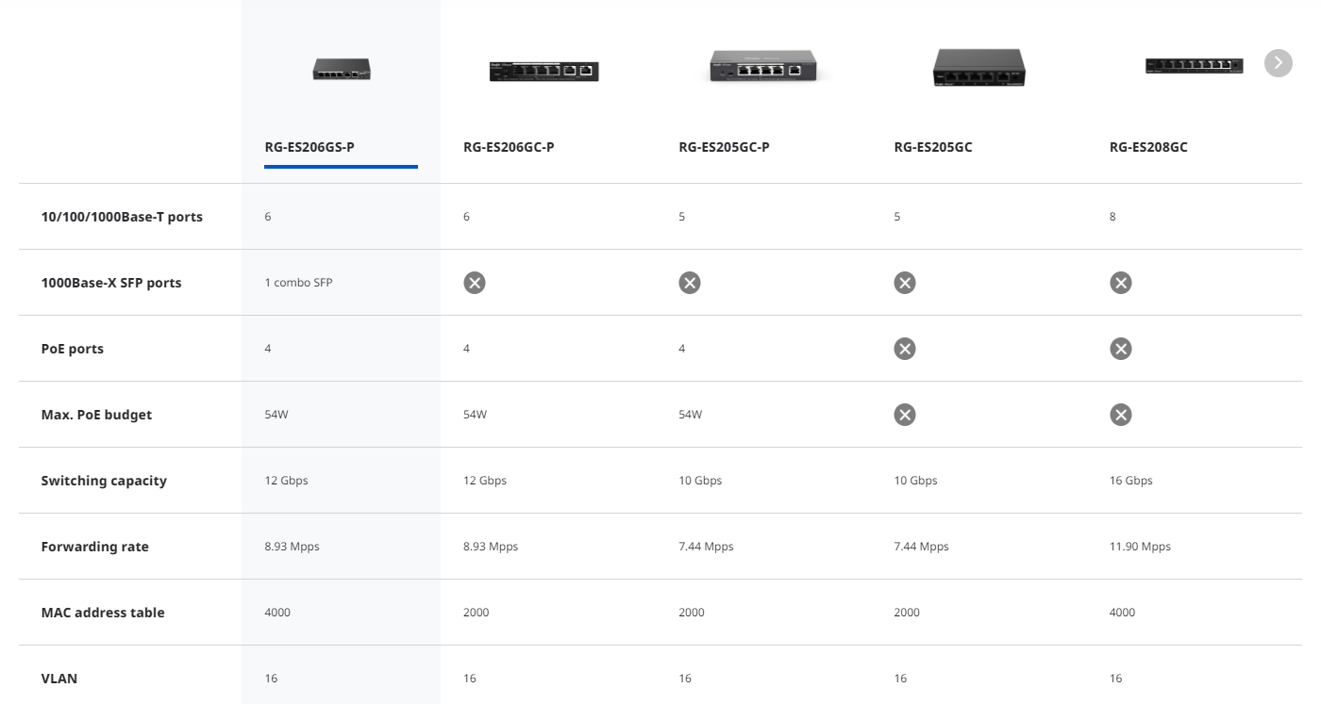Viewport: 1321px width, 704px height.
Task: Click the VLAN value 16 for RG-ES205GC-P
Action: 685,679
